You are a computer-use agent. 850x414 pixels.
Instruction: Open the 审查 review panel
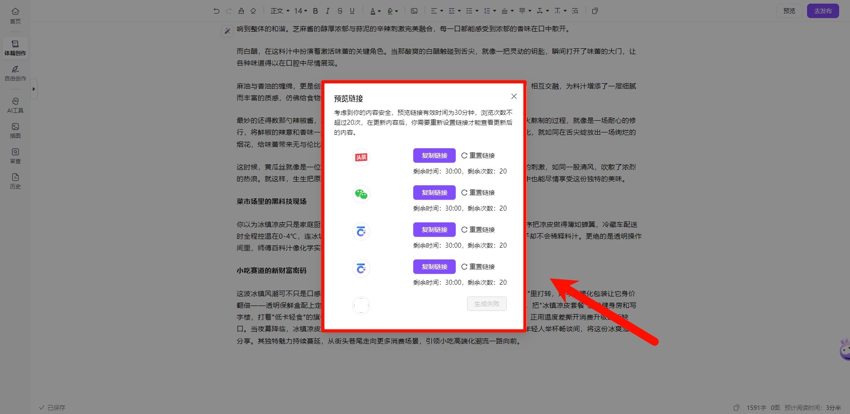[15, 155]
